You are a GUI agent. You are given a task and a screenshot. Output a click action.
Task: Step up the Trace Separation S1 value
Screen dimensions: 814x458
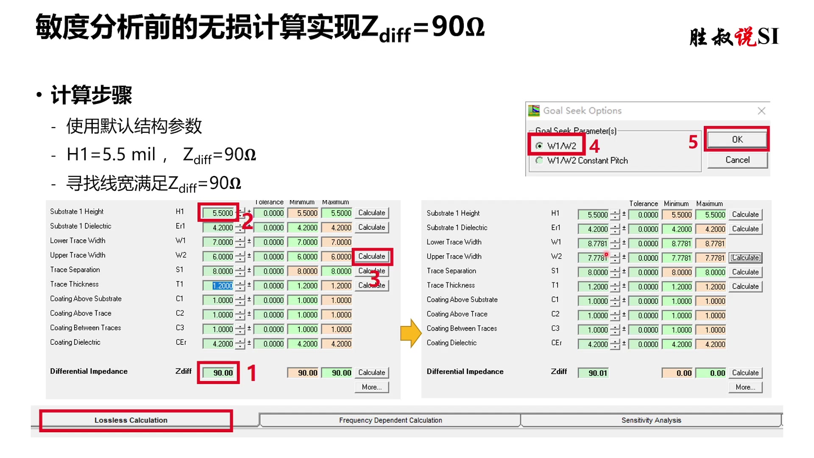tap(240, 268)
